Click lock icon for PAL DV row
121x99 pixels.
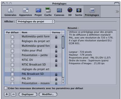[56, 79]
